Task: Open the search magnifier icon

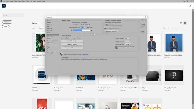Action: (x=190, y=6)
